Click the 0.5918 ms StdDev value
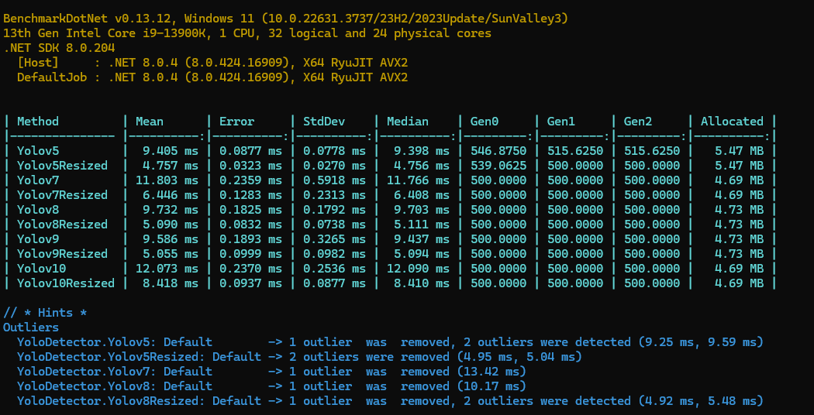Viewport: 814px width, 415px height. [x=335, y=180]
